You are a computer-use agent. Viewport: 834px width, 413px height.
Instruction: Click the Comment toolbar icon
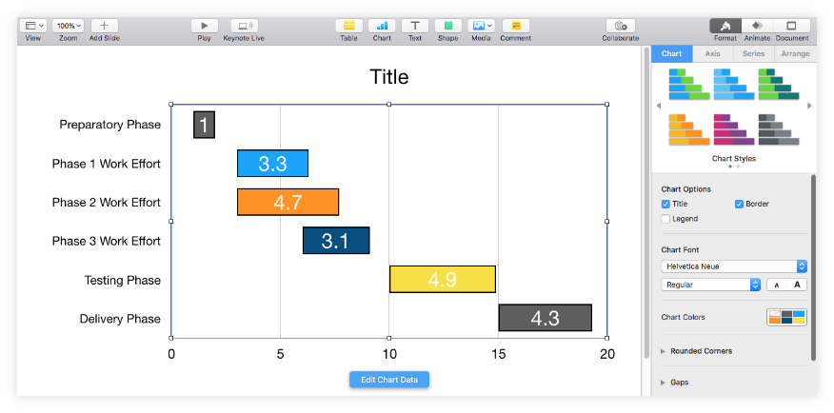515,26
